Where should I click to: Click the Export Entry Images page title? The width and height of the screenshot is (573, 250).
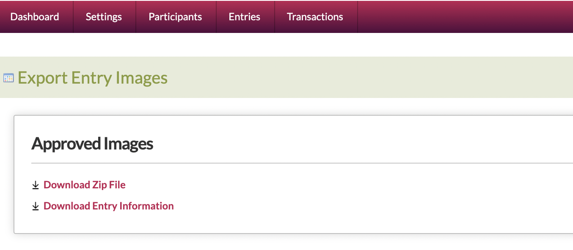point(93,78)
